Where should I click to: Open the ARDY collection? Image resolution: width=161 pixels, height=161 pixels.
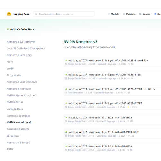tap(10, 149)
